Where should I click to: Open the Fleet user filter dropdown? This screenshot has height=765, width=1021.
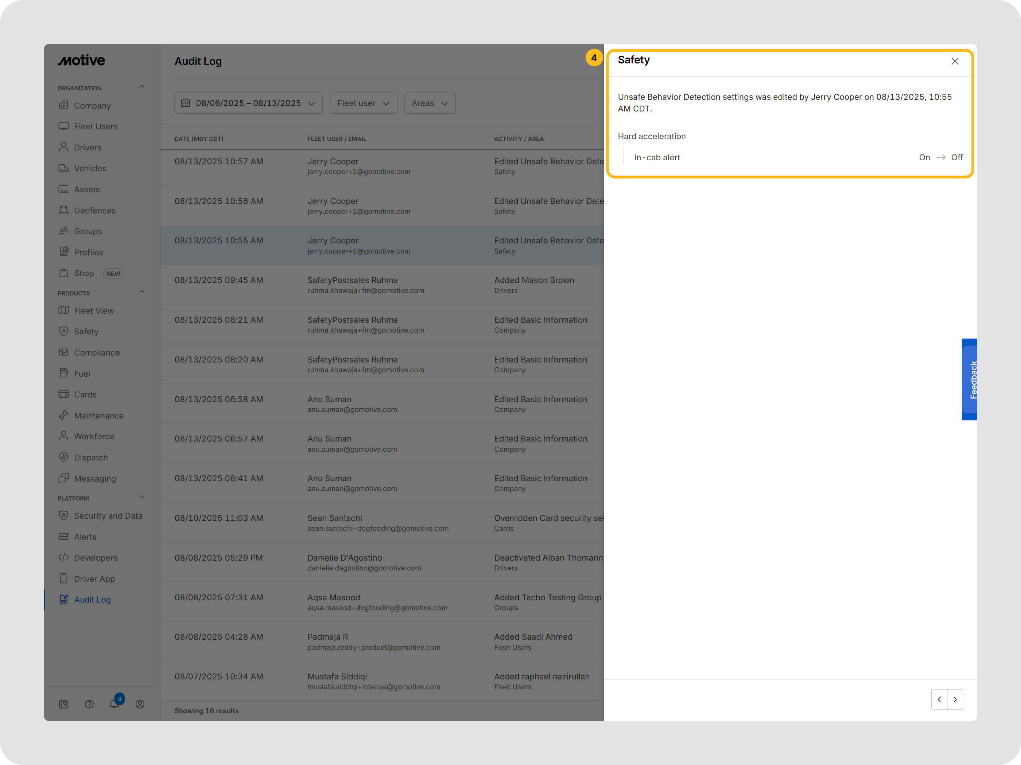[x=363, y=103]
